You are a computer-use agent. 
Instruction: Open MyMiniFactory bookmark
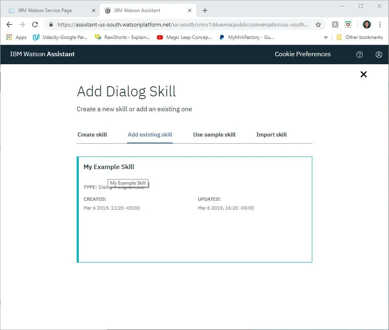click(x=247, y=37)
